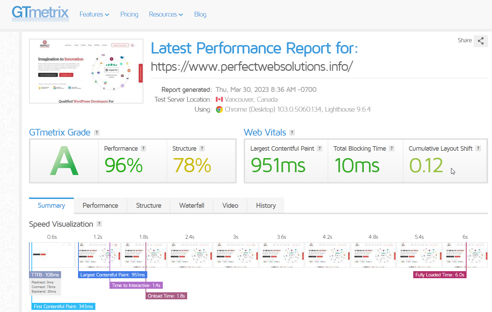The height and width of the screenshot is (312, 492).
Task: Click the Share icon button
Action: tap(481, 41)
